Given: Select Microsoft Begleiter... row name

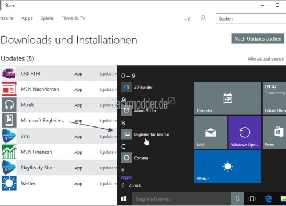Looking at the screenshot, I should (43, 121).
